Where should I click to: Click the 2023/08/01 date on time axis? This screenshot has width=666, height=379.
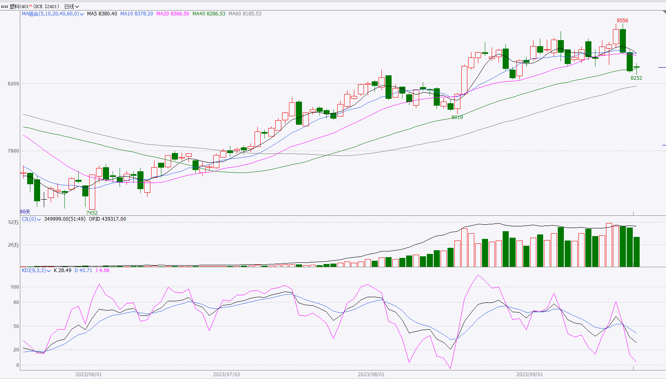click(x=371, y=374)
